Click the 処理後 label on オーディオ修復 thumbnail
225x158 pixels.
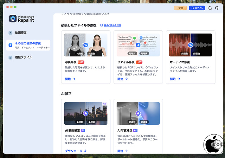point(197,54)
